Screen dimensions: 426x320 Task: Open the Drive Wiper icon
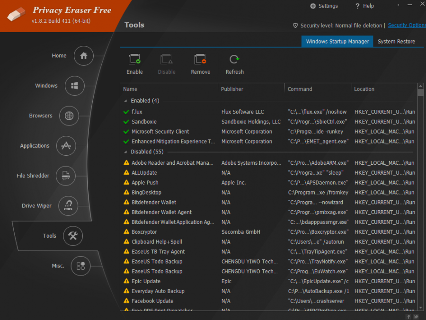pos(69,205)
